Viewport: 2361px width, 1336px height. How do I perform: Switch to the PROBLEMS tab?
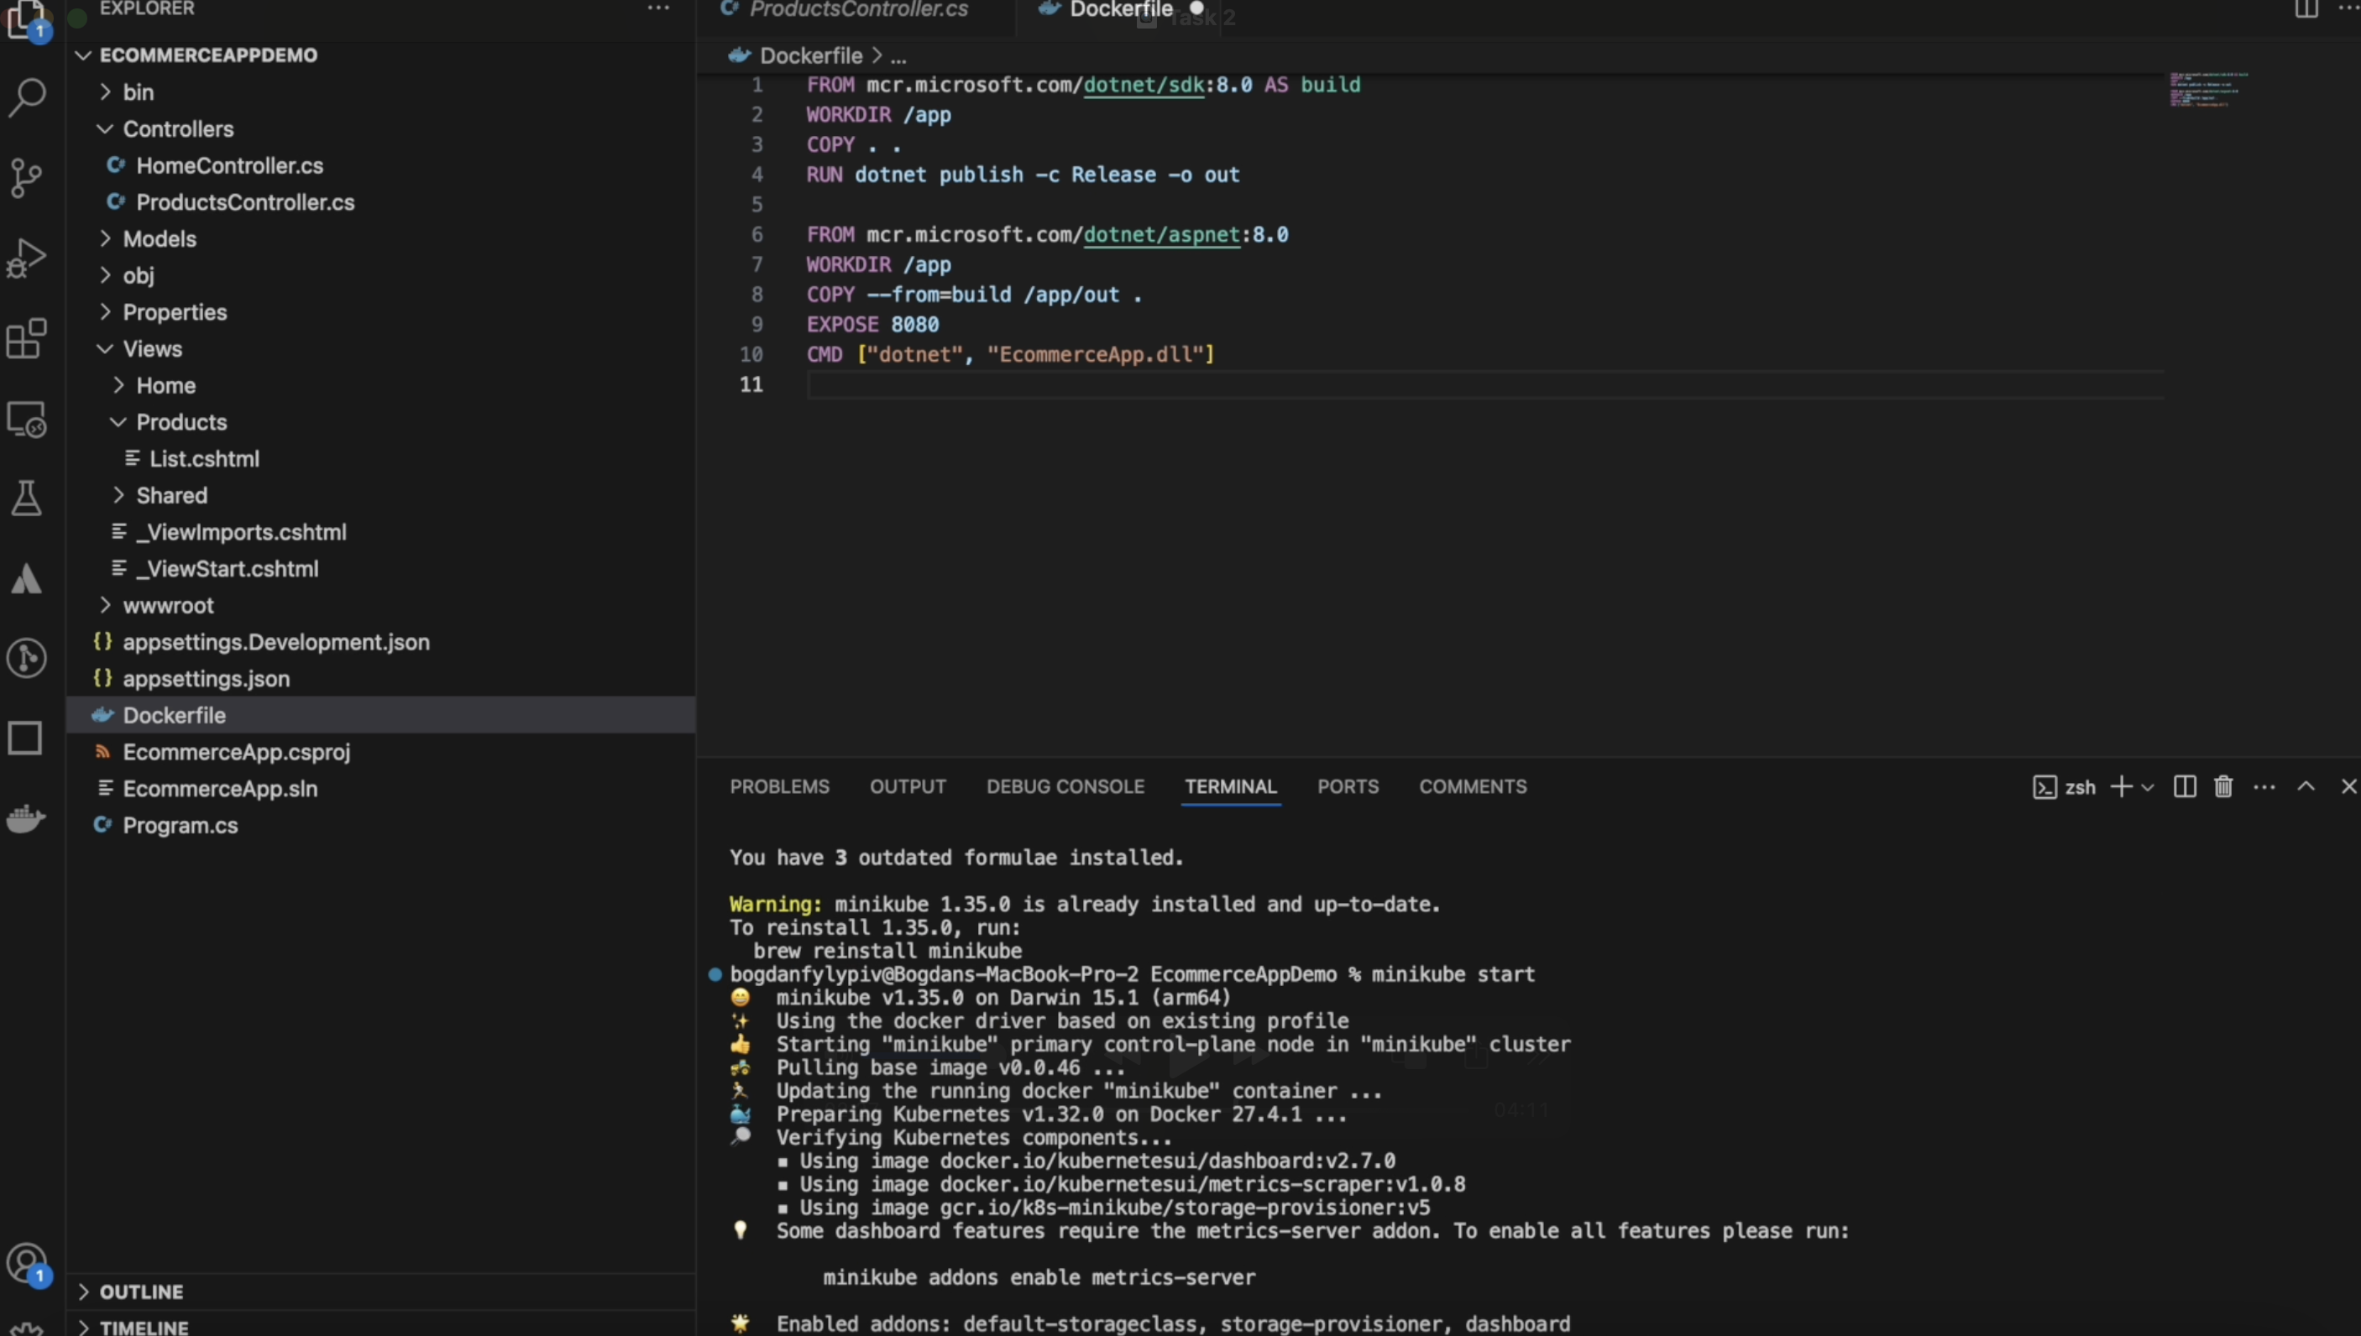point(778,786)
